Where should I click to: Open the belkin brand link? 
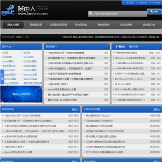[31, 79]
